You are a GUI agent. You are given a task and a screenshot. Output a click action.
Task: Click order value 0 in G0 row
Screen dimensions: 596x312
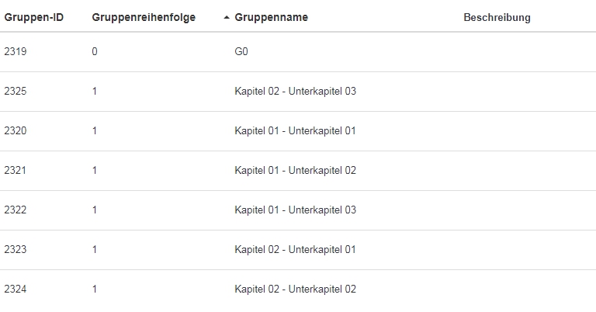[x=95, y=52]
